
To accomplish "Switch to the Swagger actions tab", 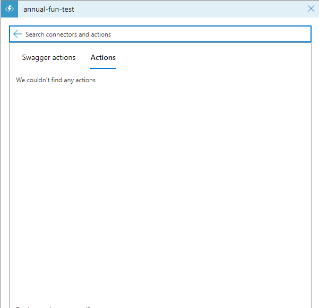I will click(49, 57).
